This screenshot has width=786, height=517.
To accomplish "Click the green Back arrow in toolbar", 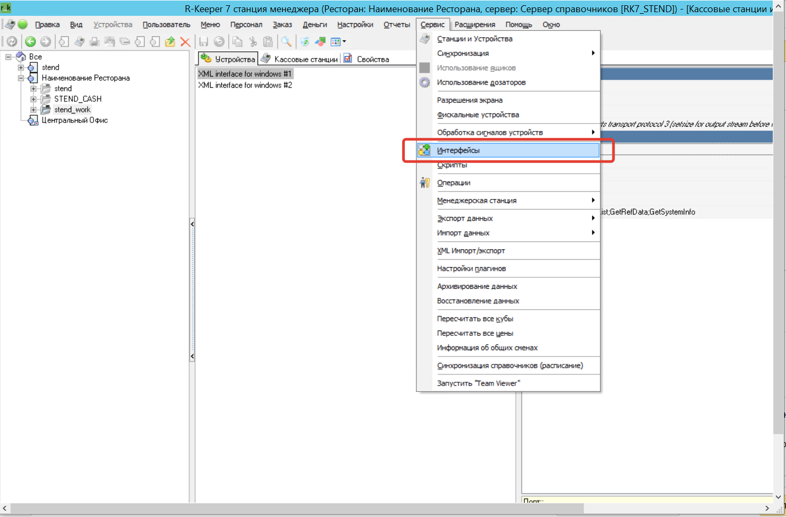I will pyautogui.click(x=31, y=42).
